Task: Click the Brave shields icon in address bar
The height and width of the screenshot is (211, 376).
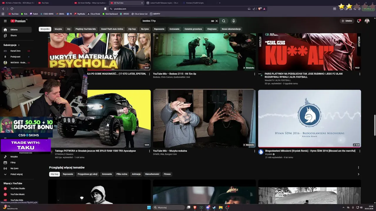Action: 260,9
